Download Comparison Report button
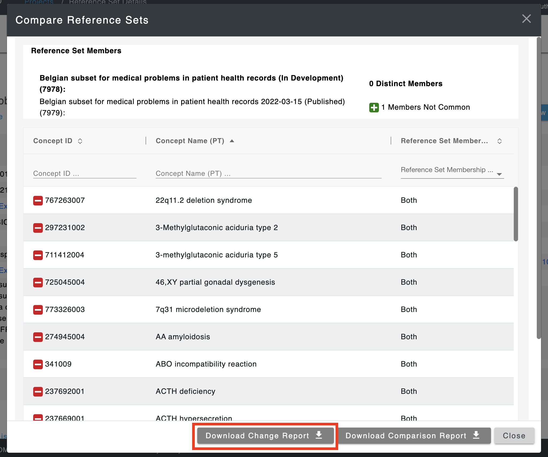The image size is (548, 457). tap(414, 435)
